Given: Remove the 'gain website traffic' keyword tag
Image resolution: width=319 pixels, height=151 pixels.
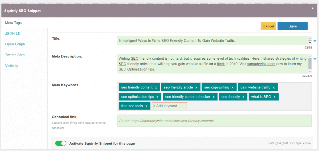Looking at the screenshot, I should coord(274,87).
